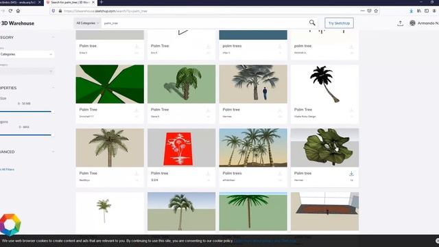The height and width of the screenshot is (247, 439).
Task: Click the upload model icon
Action: [x=400, y=23]
